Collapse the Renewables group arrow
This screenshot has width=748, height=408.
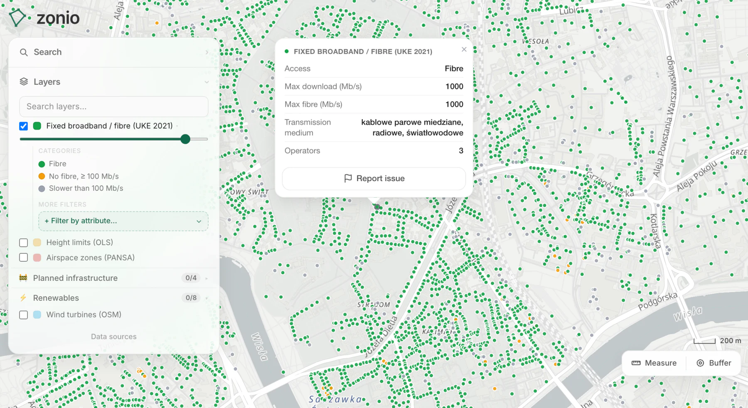[207, 298]
